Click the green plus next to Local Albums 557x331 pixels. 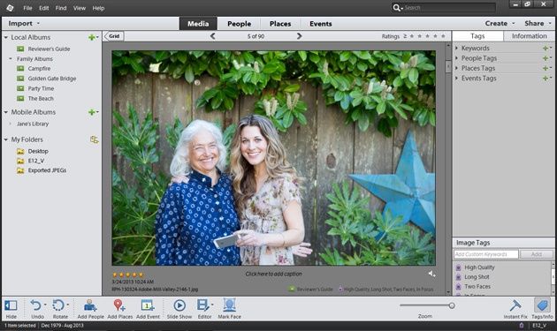coord(92,37)
